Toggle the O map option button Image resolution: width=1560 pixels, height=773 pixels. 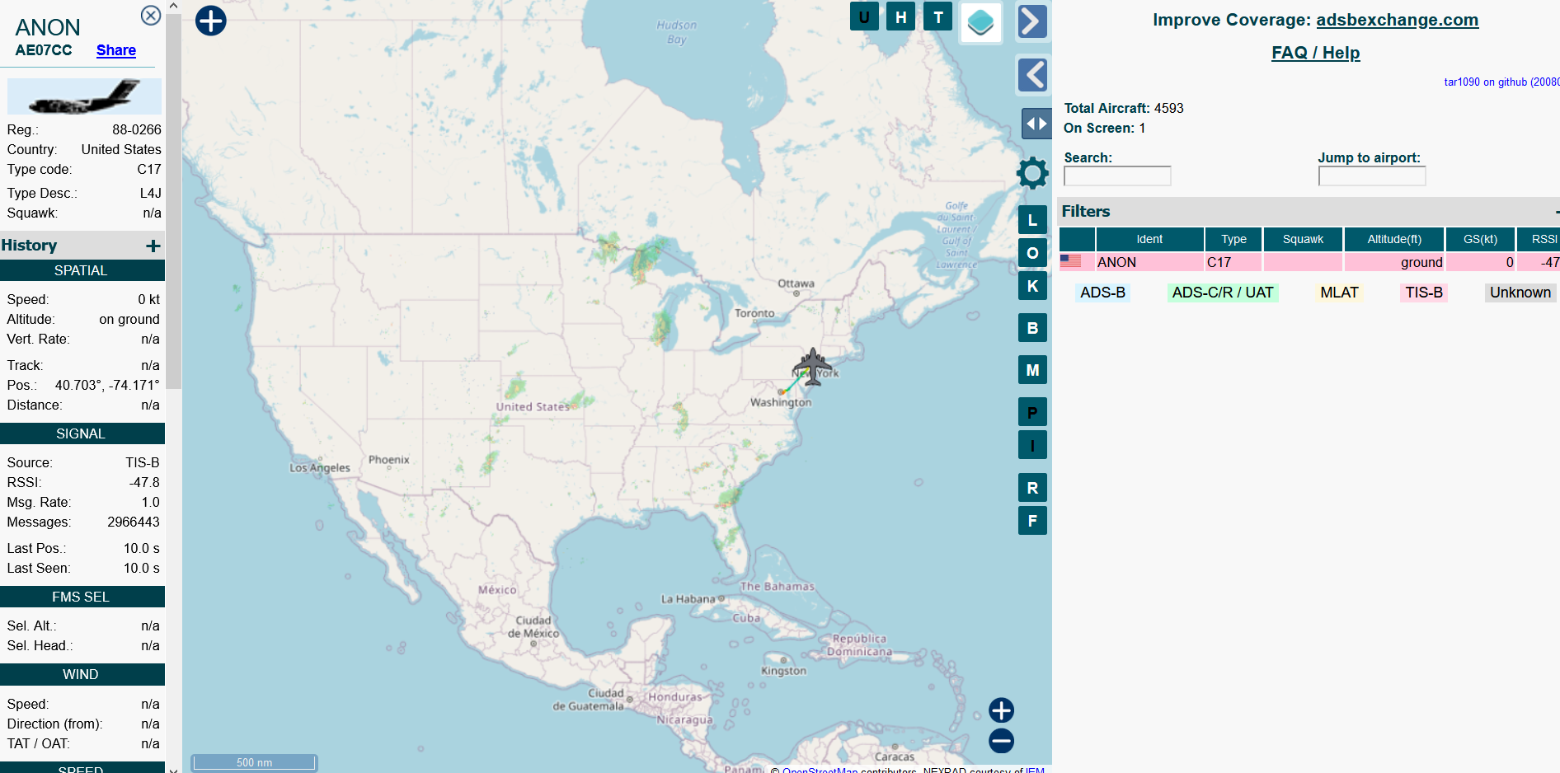[1032, 253]
